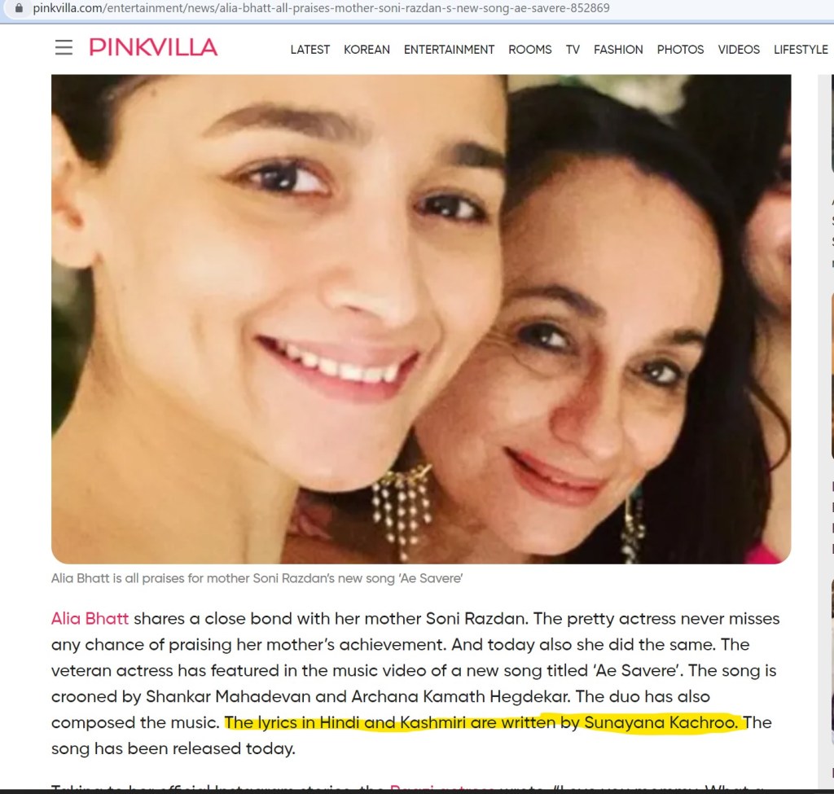This screenshot has height=794, width=834.
Task: Click the highlighted Sunayana Kachroo sentence
Action: (x=482, y=722)
